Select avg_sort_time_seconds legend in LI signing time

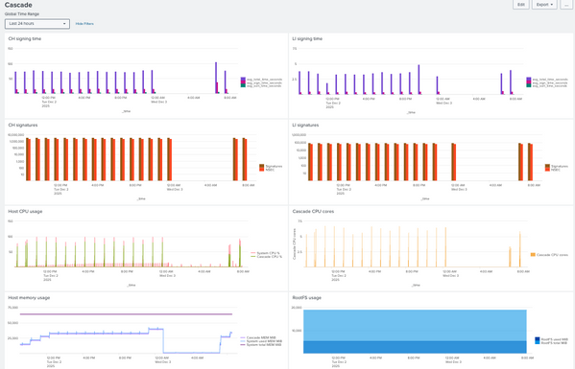tap(547, 85)
